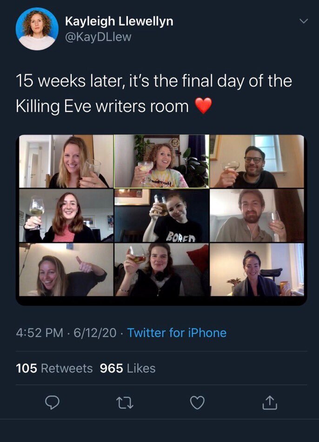Tap the share arrow icon
Viewport: 319px width, 442px height.
tap(270, 403)
